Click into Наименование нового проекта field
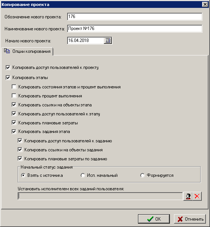210x227 pixels. (135, 29)
